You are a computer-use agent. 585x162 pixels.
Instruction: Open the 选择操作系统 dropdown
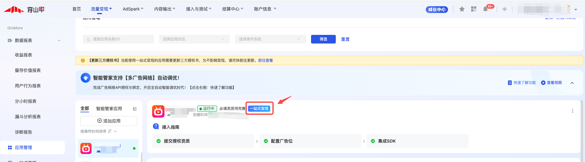270,39
